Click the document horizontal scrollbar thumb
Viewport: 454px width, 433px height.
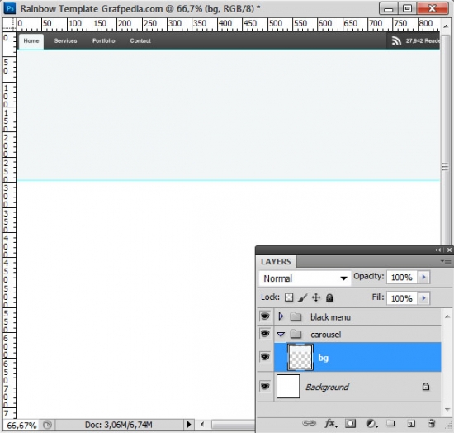pyautogui.click(x=233, y=425)
